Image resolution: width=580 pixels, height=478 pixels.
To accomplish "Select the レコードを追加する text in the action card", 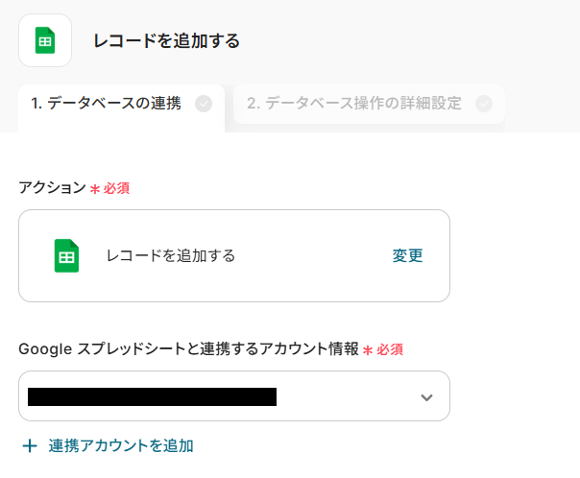I will click(171, 255).
